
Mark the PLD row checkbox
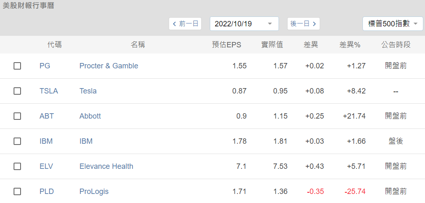[17, 191]
